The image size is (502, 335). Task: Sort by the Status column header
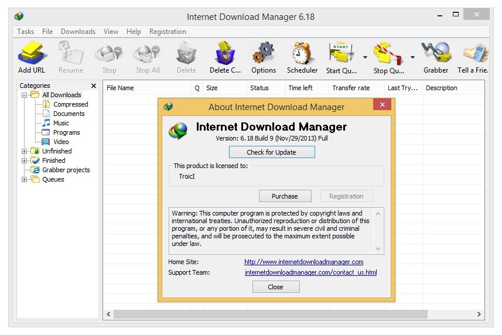point(266,88)
